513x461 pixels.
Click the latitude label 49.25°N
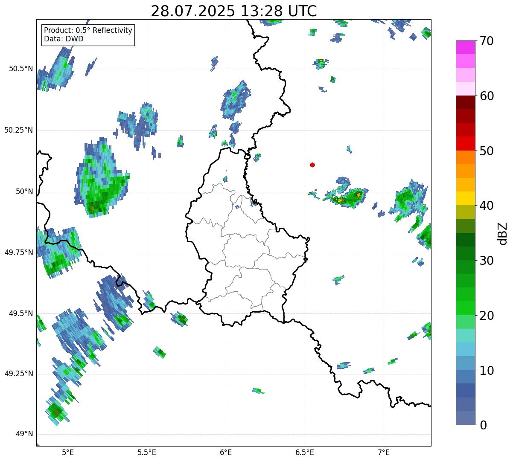18,374
